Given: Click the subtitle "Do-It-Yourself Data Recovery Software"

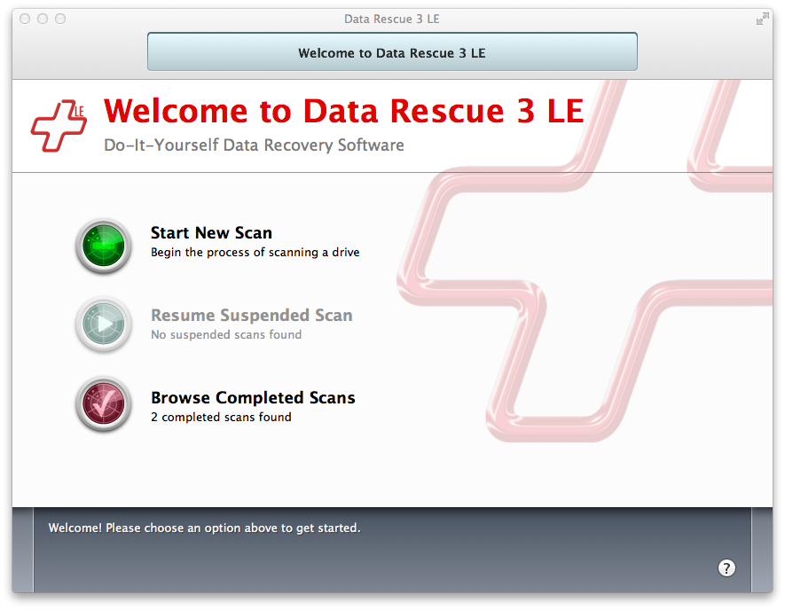Looking at the screenshot, I should [x=254, y=145].
